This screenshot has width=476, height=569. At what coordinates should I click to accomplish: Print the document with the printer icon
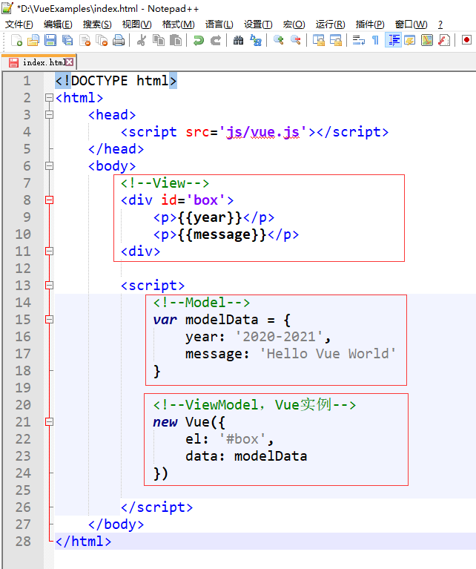click(x=119, y=40)
